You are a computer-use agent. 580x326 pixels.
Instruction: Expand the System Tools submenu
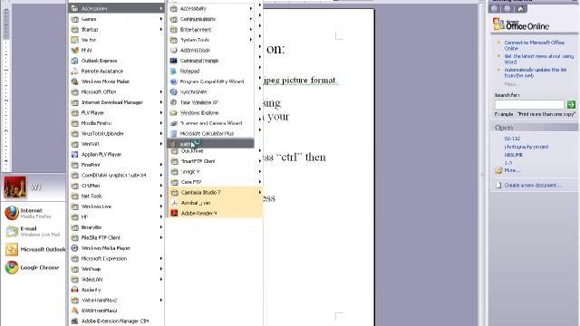tap(211, 40)
